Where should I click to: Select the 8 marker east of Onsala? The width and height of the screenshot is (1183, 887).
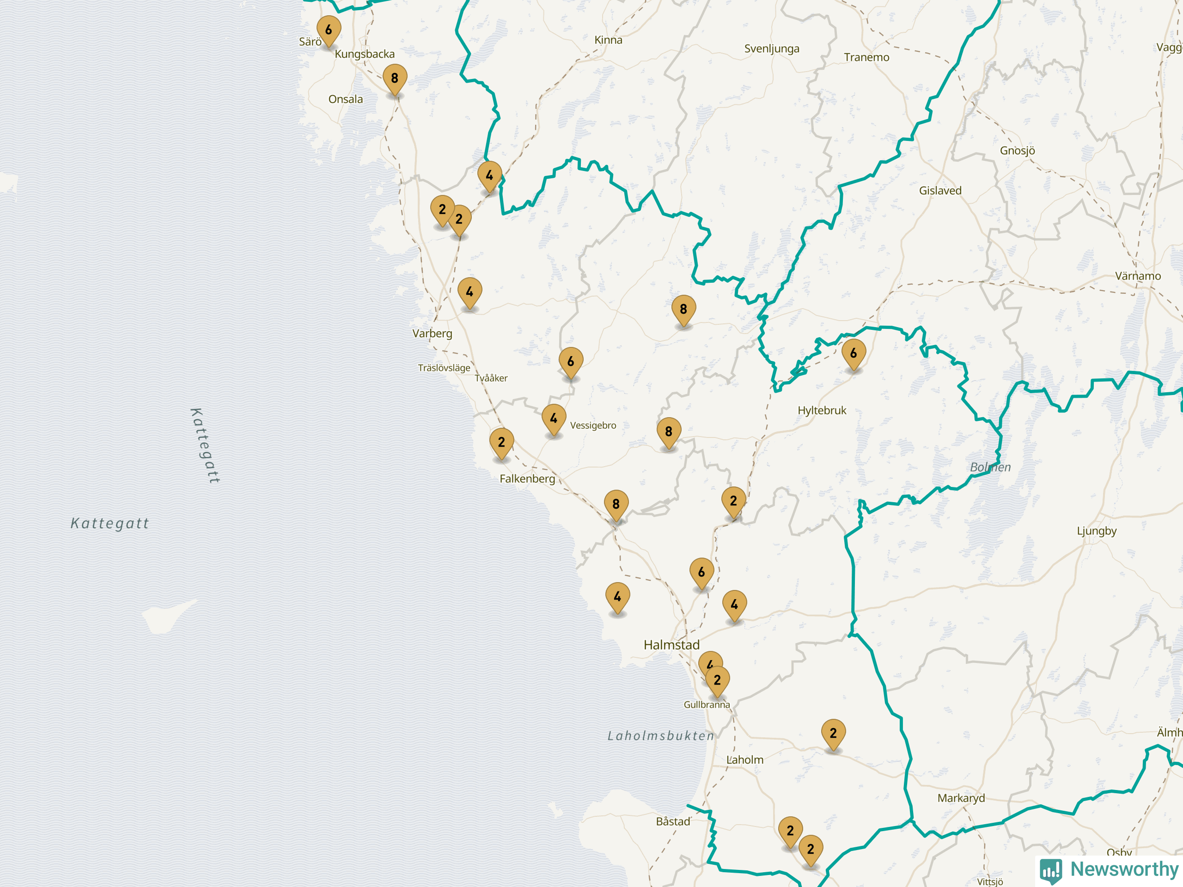point(395,79)
